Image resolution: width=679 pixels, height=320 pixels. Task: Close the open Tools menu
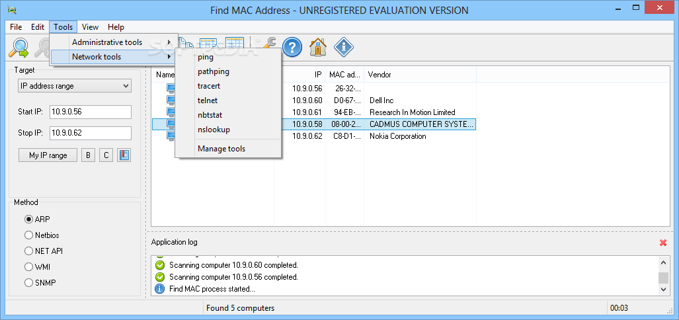pyautogui.click(x=63, y=27)
